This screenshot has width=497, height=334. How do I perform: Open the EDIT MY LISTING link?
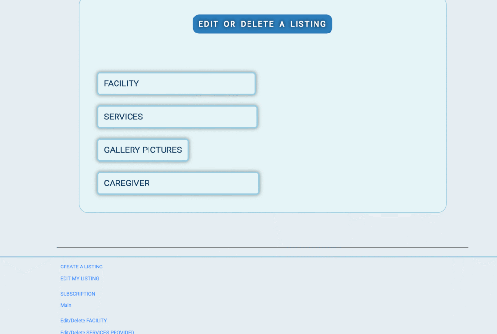[80, 278]
